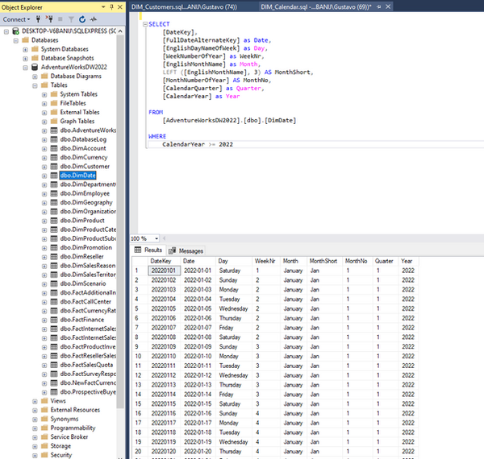This screenshot has width=484, height=459.
Task: Click the editor horizontal scroll left arrow
Action: 165,238
